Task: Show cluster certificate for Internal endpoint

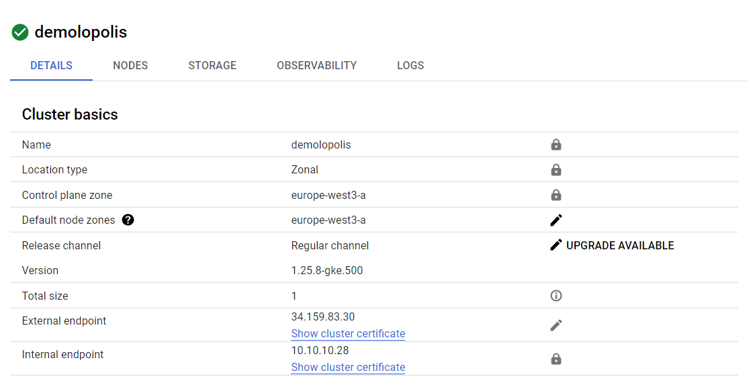Action: (x=348, y=367)
